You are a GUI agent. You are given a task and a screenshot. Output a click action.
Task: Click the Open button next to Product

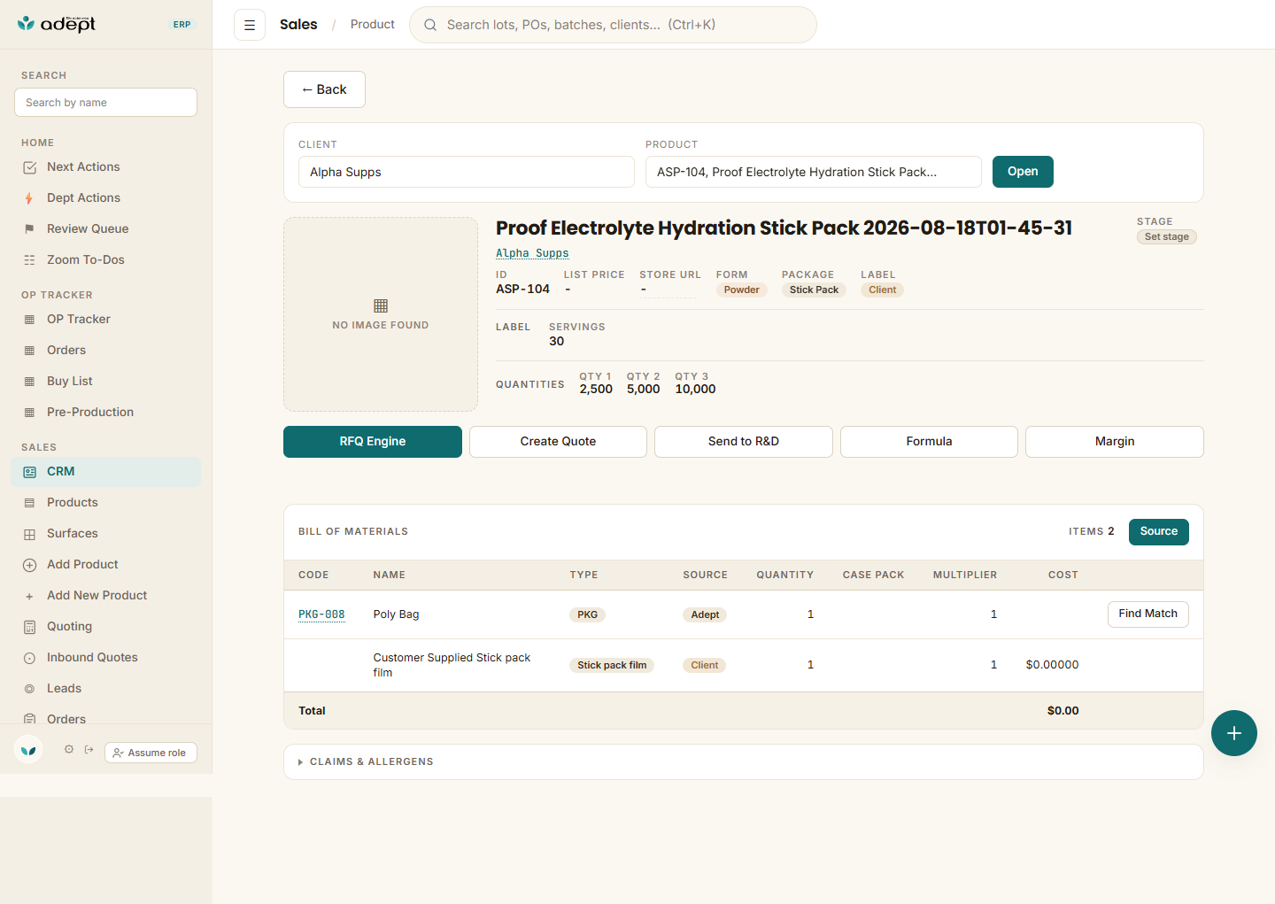pyautogui.click(x=1023, y=172)
